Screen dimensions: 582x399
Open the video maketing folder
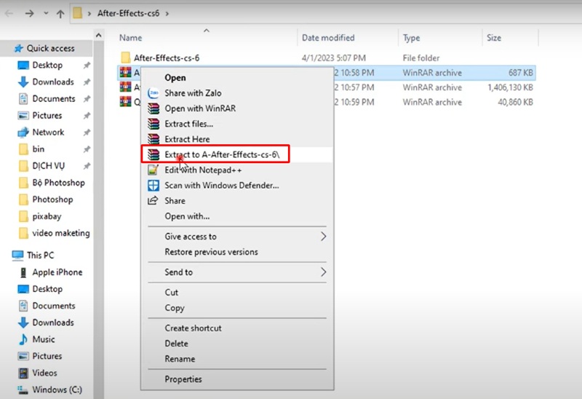tap(61, 233)
